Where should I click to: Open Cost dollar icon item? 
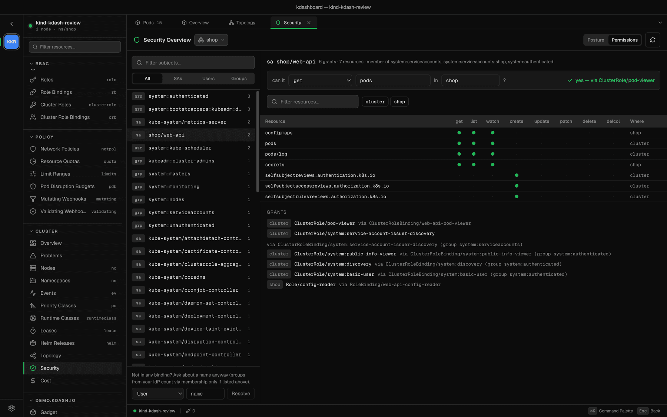[x=73, y=380]
